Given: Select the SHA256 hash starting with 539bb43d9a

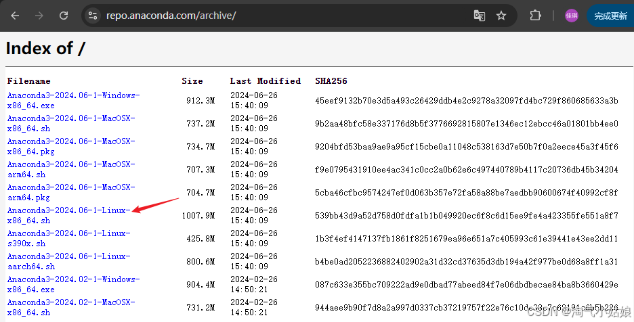Looking at the screenshot, I should click(x=467, y=215).
